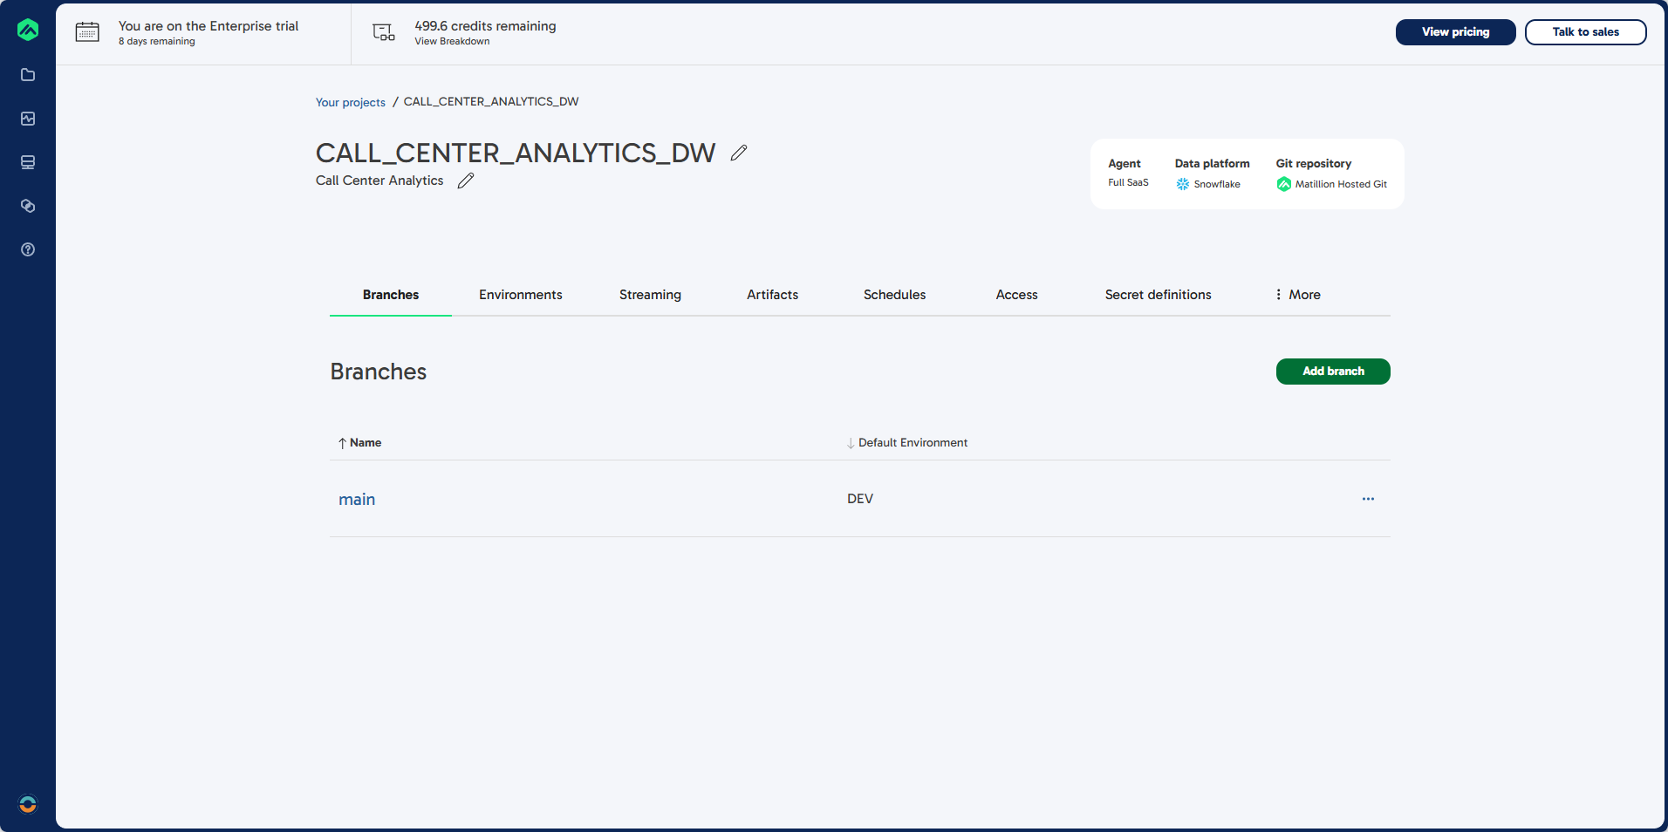
Task: Click the Matillion logo in the sidebar
Action: click(x=28, y=30)
